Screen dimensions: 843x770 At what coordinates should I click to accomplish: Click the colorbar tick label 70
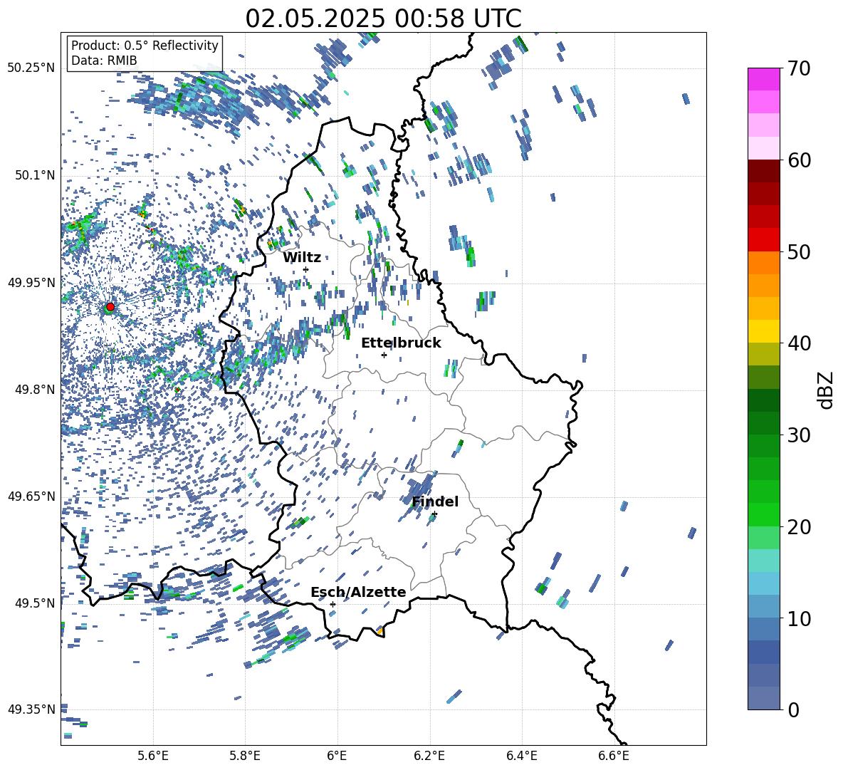pos(799,69)
